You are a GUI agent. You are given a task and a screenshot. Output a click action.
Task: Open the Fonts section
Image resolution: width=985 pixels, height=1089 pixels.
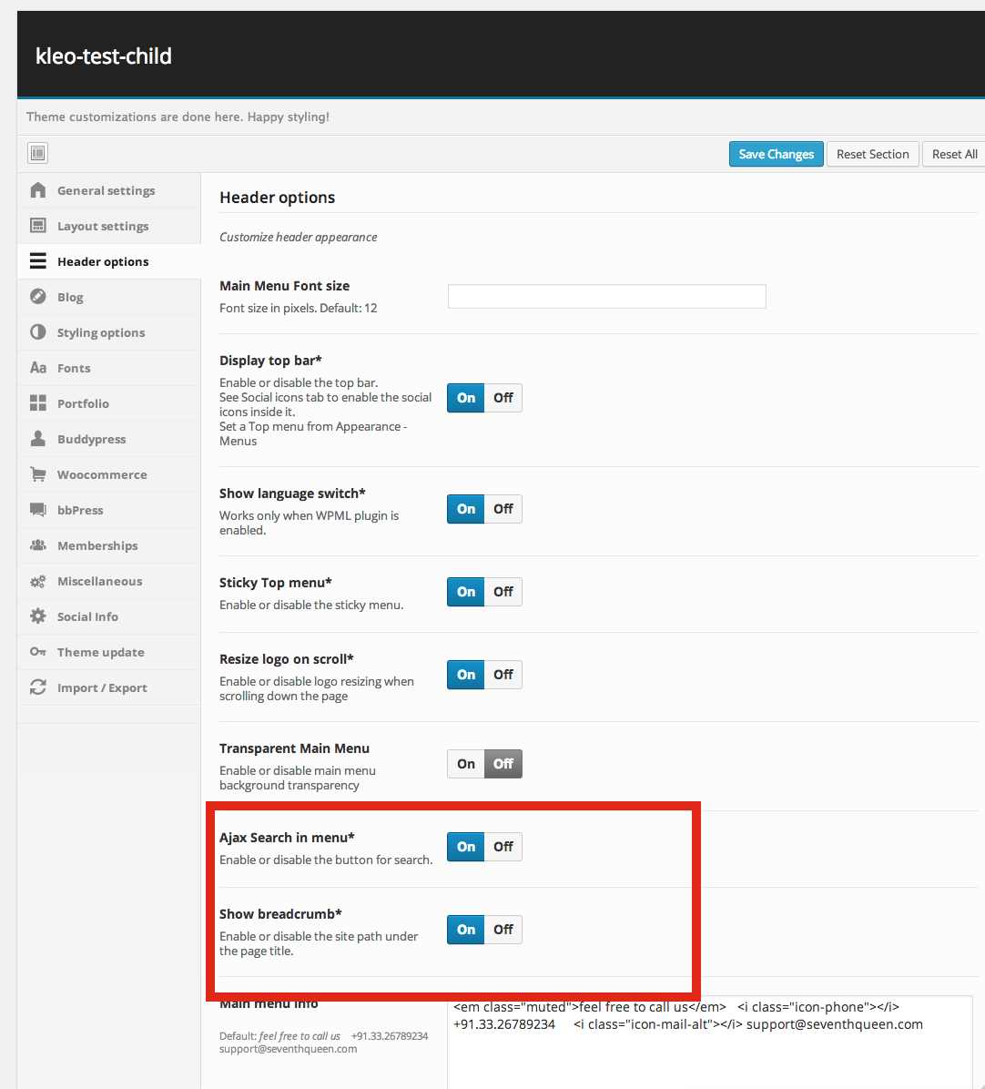[x=74, y=368]
